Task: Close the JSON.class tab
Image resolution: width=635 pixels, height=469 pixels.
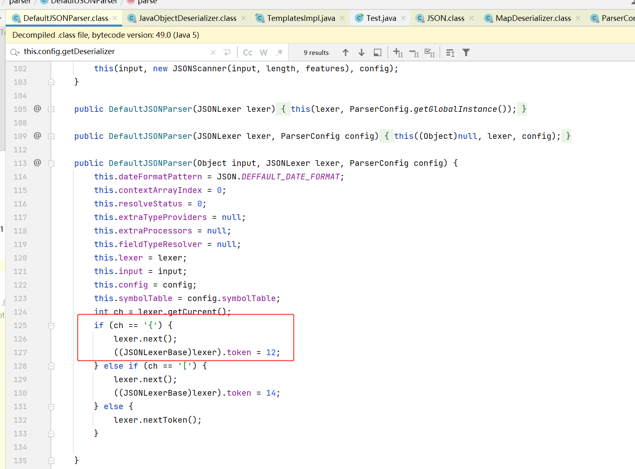Action: click(471, 18)
